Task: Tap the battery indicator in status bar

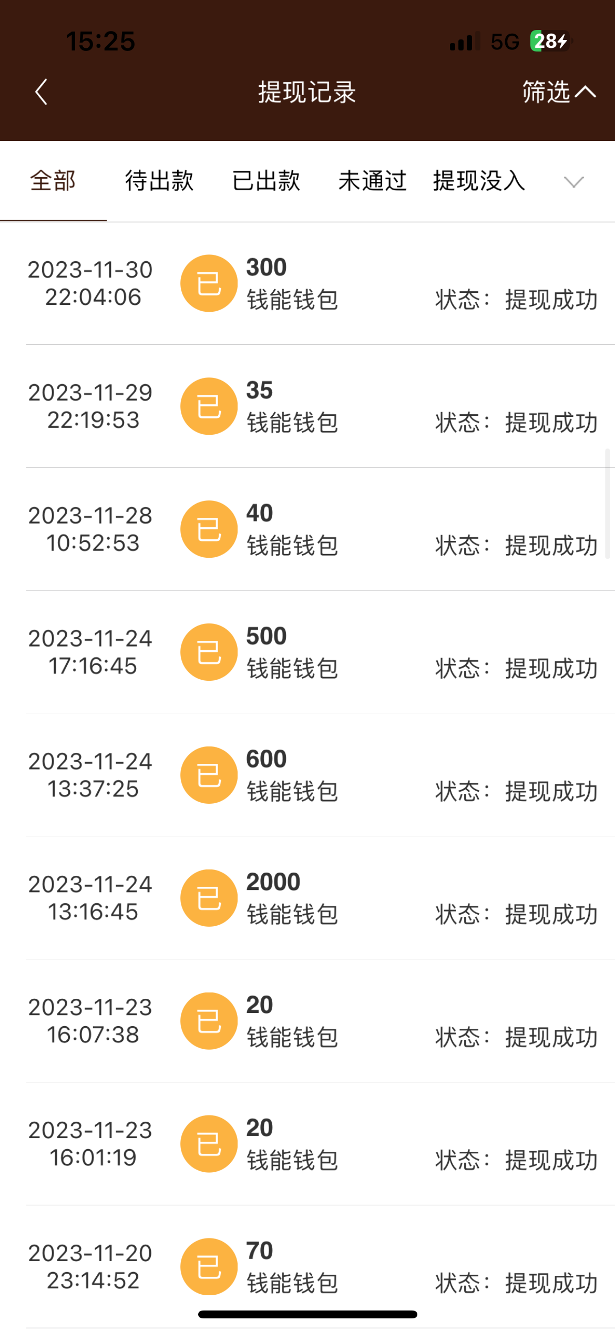Action: [x=550, y=41]
